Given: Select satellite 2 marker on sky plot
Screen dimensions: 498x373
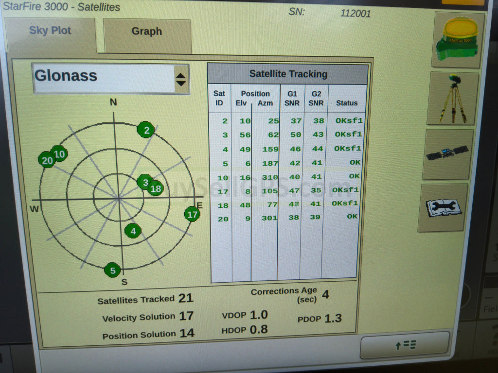Looking at the screenshot, I should click(x=145, y=130).
